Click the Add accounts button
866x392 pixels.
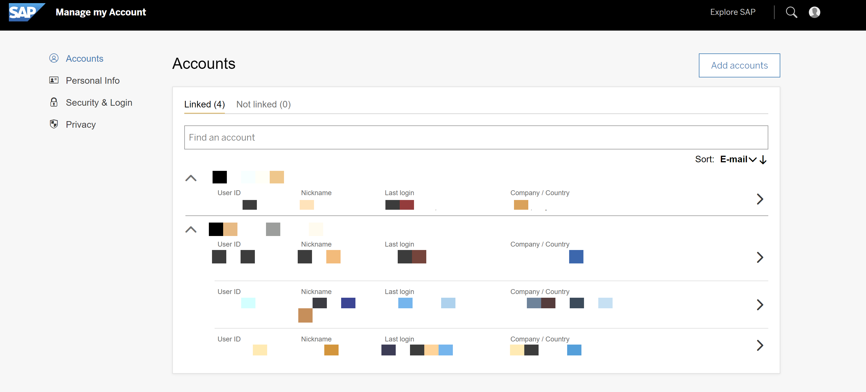(739, 65)
